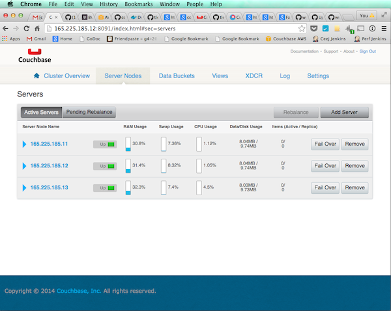
Task: Open the Settings tab
Action: (318, 76)
